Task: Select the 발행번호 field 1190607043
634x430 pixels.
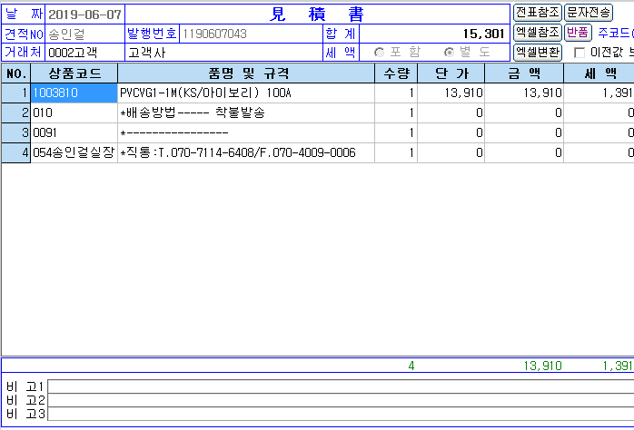Action: (250, 34)
